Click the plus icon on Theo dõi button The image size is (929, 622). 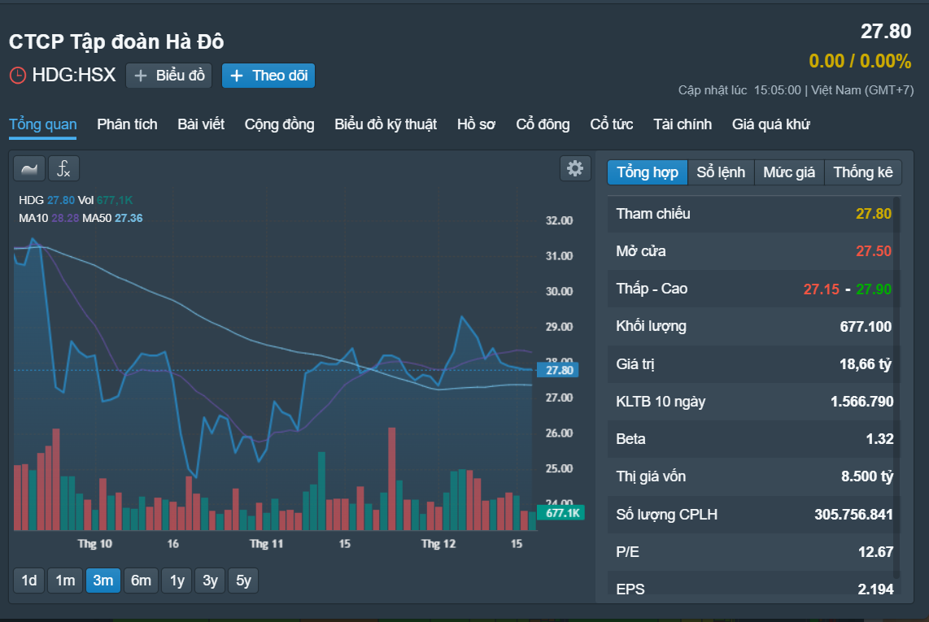[237, 76]
